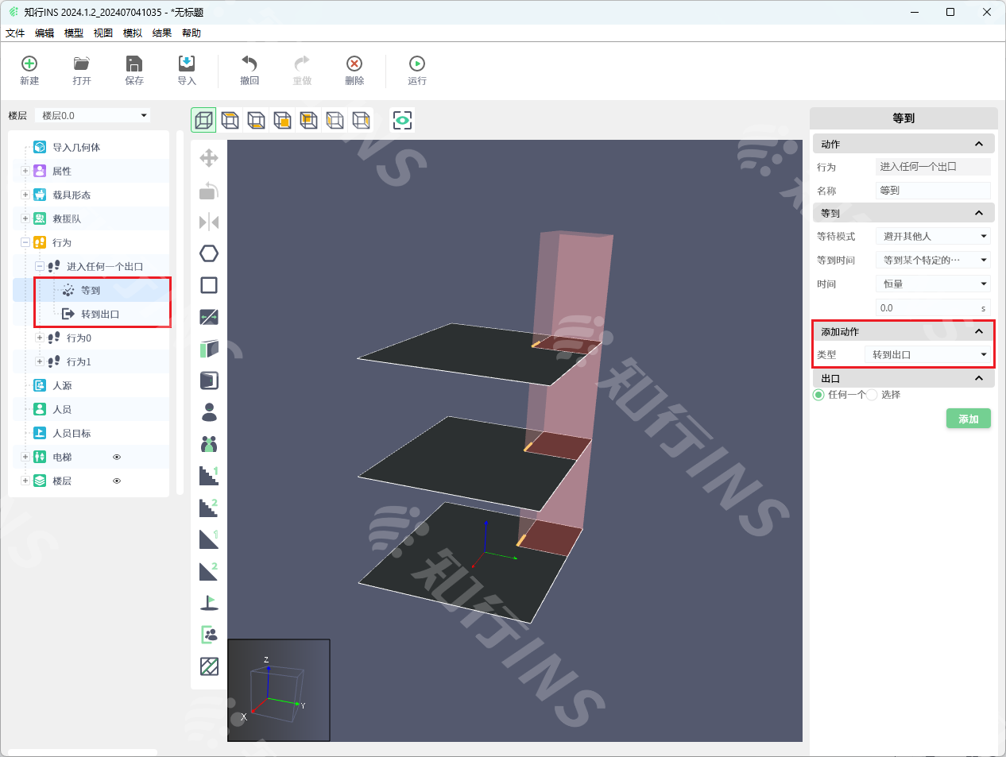
Task: Expand the 属性 tree node
Action: coord(25,171)
